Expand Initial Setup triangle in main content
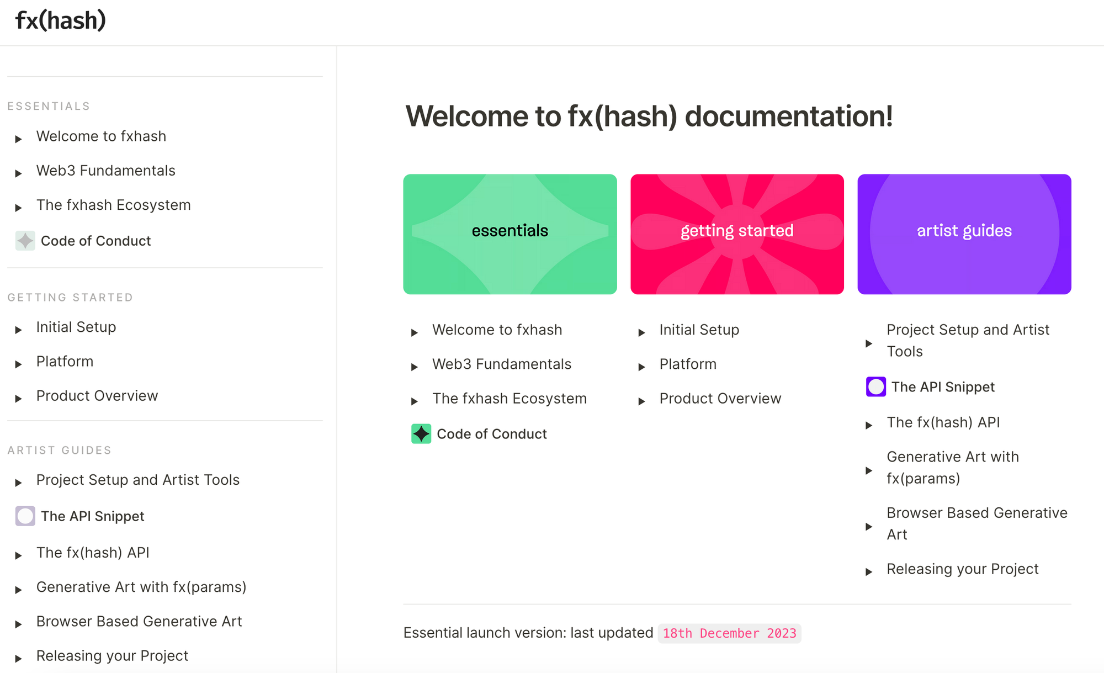 point(641,333)
